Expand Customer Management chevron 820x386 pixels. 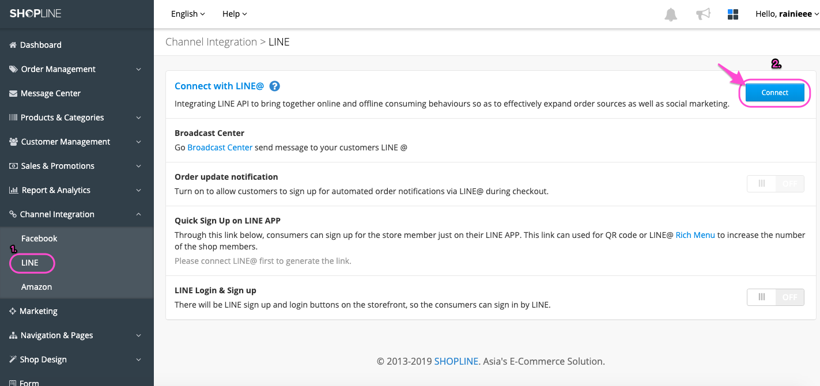138,142
